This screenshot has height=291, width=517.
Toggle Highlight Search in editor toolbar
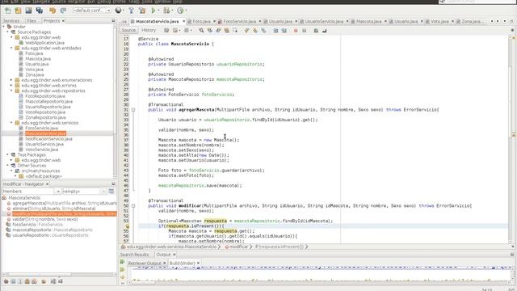tap(227, 31)
